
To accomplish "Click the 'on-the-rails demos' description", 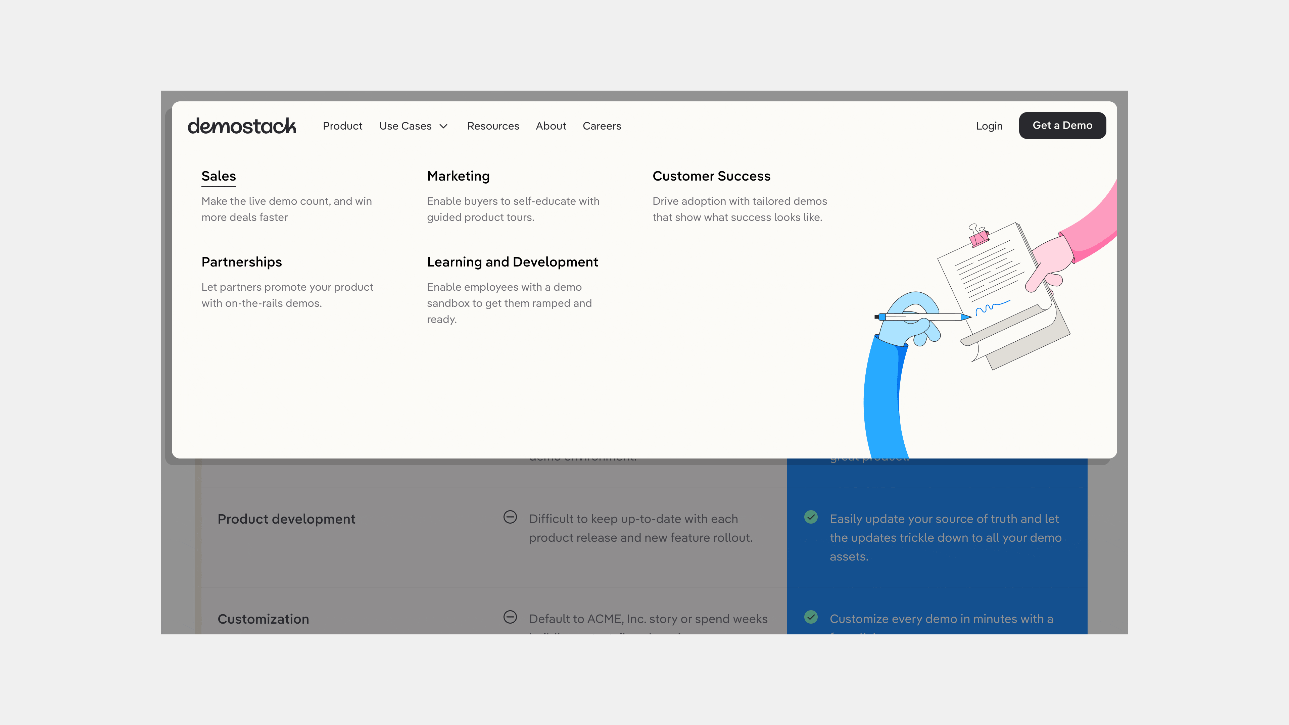I will coord(287,295).
